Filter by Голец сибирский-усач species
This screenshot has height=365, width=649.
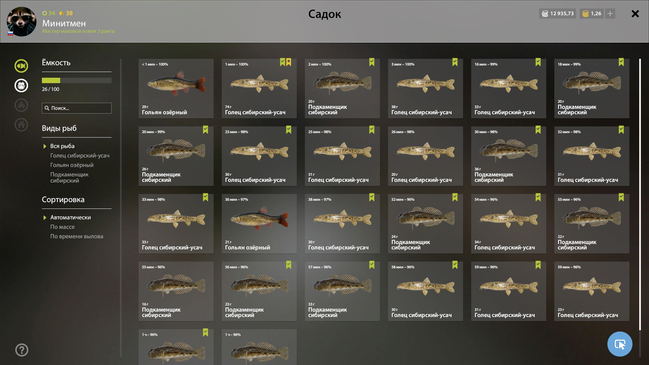click(x=80, y=155)
